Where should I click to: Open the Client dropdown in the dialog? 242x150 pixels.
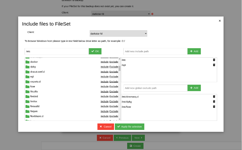118,33
